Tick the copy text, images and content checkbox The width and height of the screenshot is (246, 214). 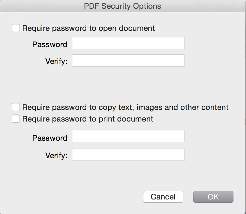click(16, 107)
